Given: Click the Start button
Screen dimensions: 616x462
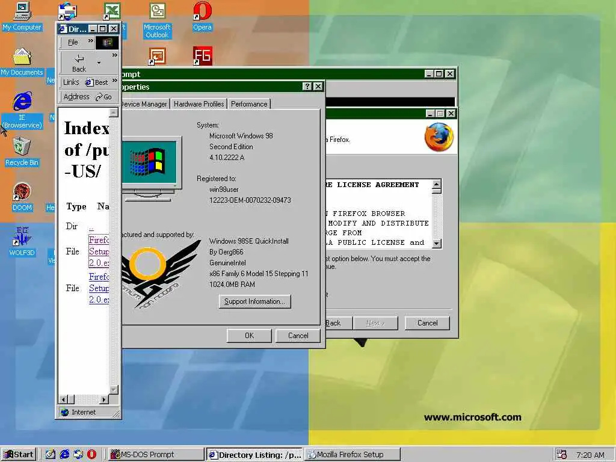Looking at the screenshot, I should coord(19,455).
